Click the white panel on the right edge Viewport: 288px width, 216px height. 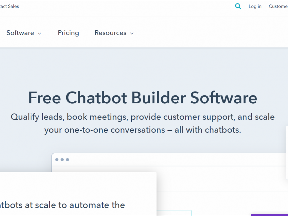pos(287,152)
